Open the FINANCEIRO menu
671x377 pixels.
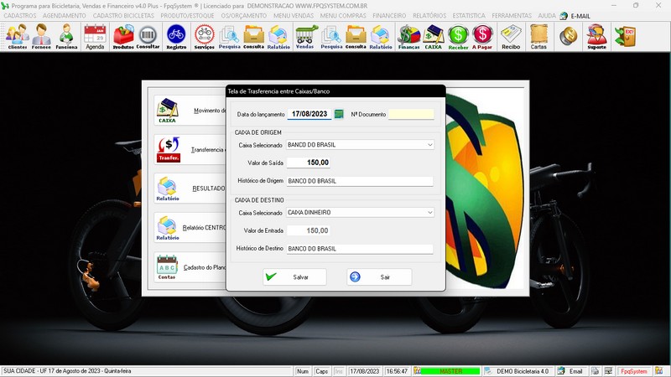[389, 15]
